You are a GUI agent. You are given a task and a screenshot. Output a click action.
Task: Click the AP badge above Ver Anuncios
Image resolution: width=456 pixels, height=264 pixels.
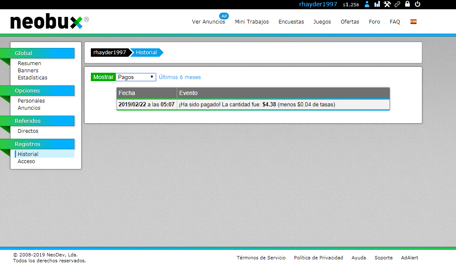[x=224, y=16]
